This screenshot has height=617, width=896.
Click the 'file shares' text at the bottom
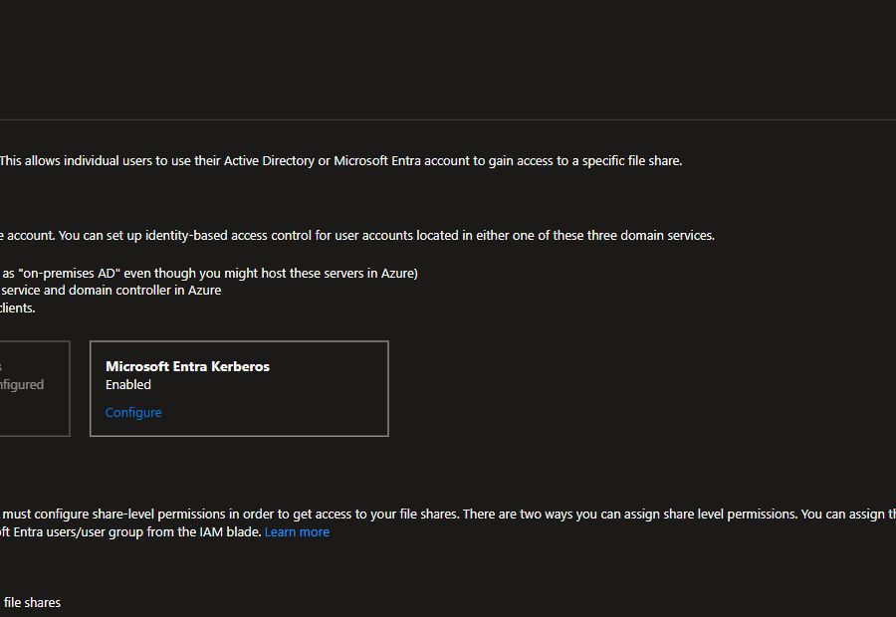coord(32,603)
